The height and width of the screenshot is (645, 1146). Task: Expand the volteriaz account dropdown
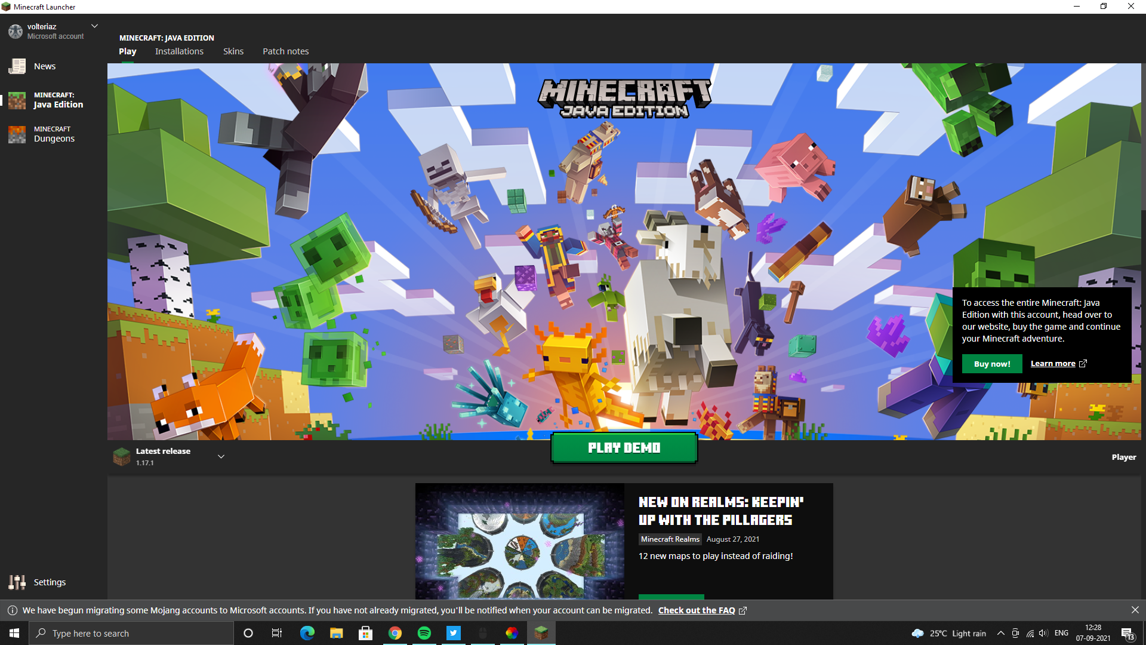[x=94, y=26]
